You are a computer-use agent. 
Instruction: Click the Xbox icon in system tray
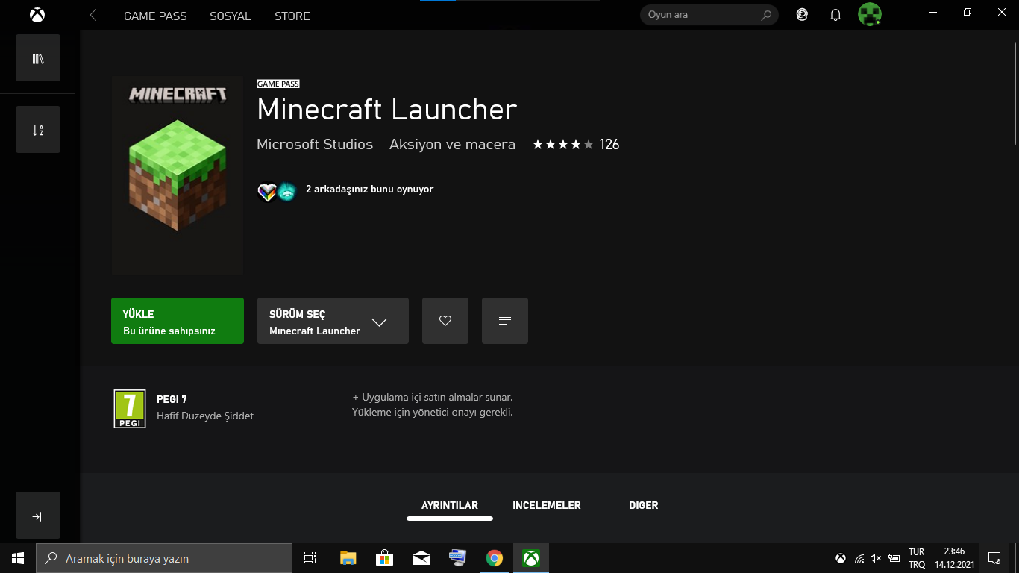point(841,558)
